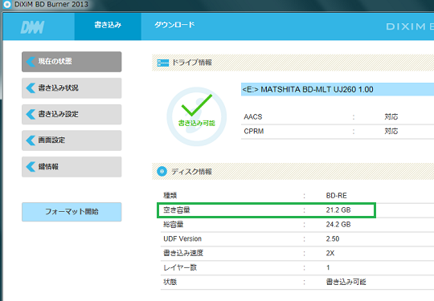Open 鍵情報 in the sidebar
Image resolution: width=434 pixels, height=301 pixels.
pyautogui.click(x=72, y=167)
